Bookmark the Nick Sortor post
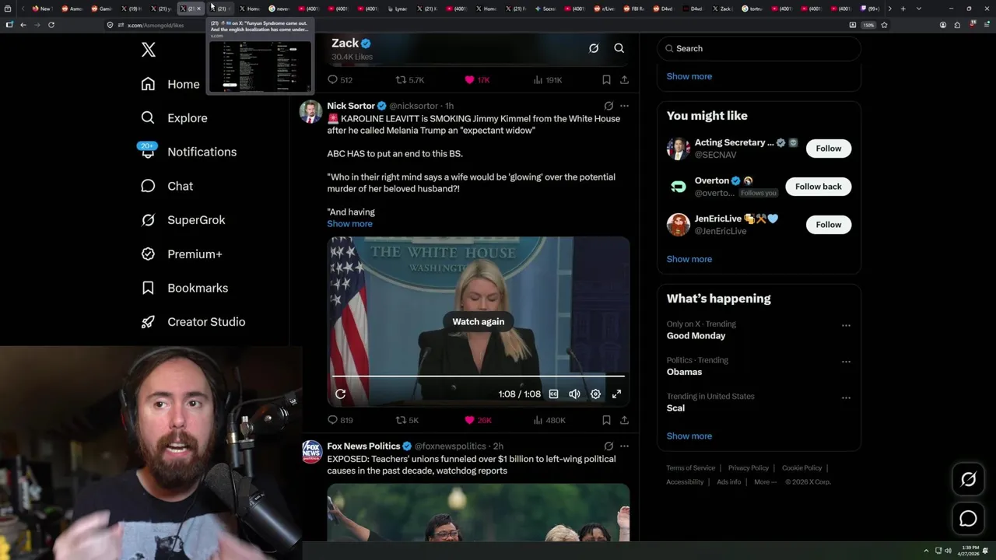 point(606,420)
